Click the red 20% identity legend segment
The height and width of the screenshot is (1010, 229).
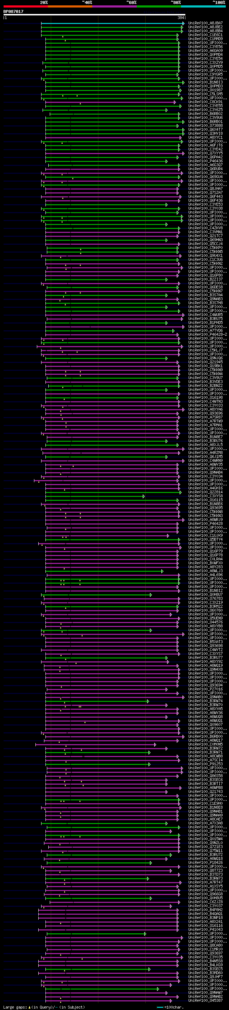pyautogui.click(x=26, y=7)
